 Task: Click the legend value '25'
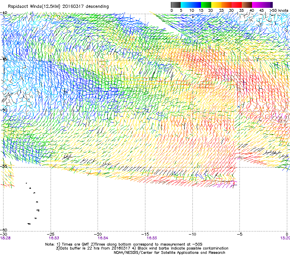(221, 11)
